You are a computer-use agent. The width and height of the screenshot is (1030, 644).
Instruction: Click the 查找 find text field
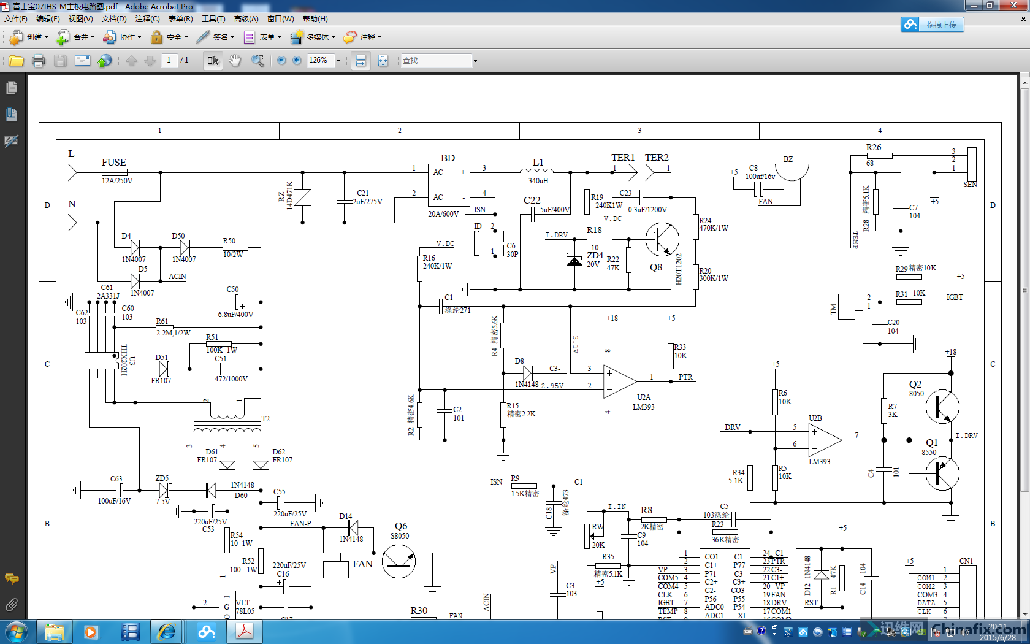pos(436,61)
